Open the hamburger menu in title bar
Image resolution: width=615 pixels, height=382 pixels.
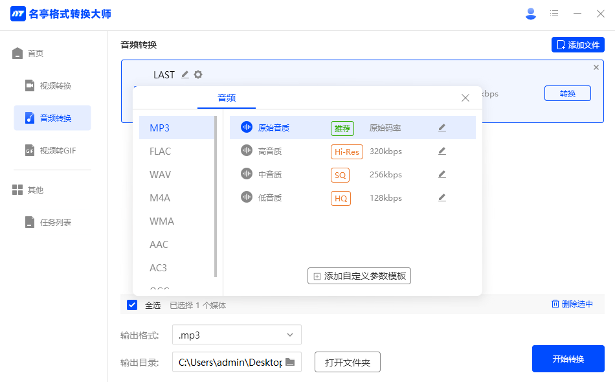(x=554, y=14)
